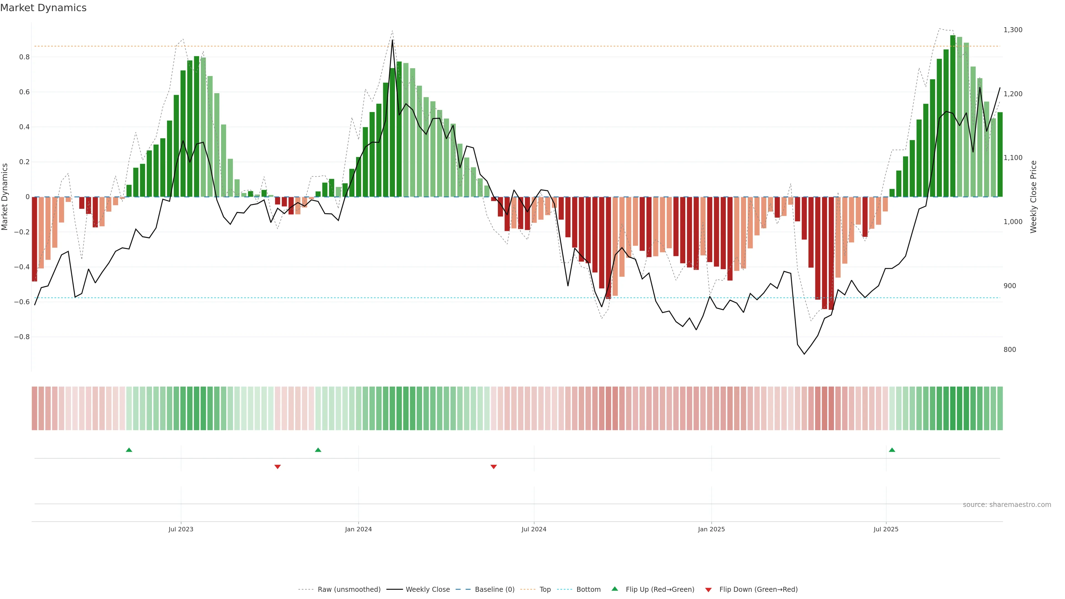Click the Jul 2023 x-axis label
The width and height of the screenshot is (1065, 599).
181,529
